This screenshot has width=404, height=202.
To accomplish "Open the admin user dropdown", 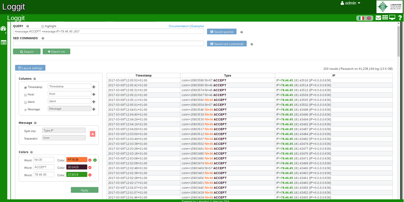I will tap(350, 3).
